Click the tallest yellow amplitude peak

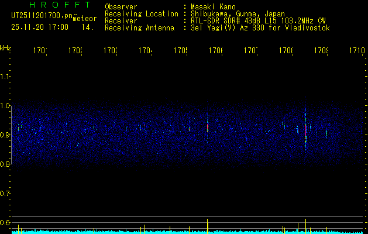coord(208,225)
